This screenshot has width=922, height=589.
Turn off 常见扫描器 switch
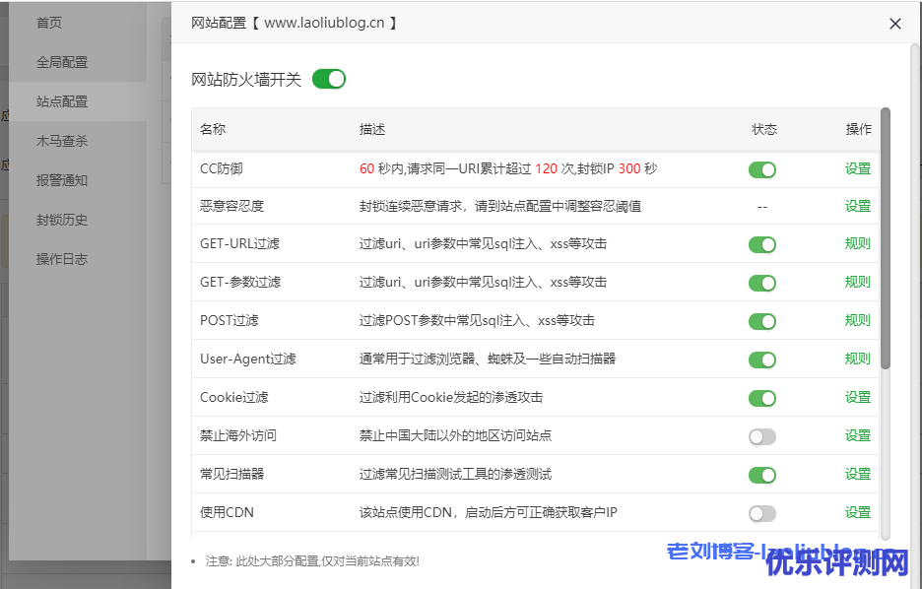coord(762,475)
